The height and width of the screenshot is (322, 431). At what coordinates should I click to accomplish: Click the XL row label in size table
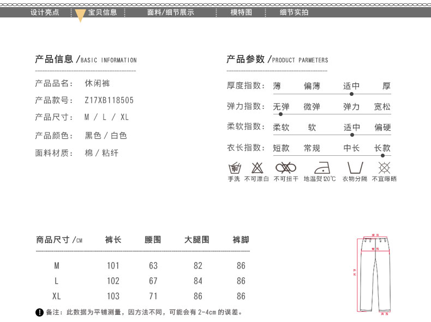[x=56, y=296]
